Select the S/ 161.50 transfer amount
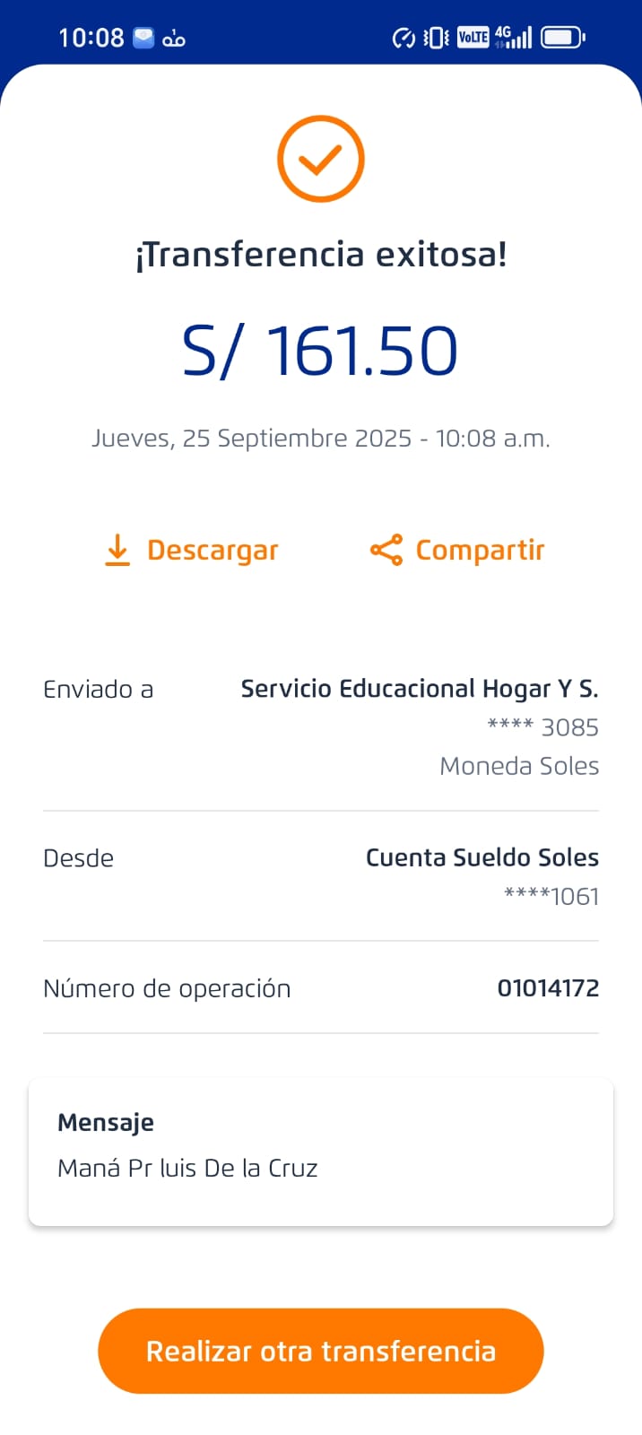 click(320, 351)
